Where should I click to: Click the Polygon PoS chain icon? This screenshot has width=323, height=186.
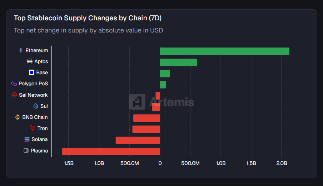pos(14,84)
